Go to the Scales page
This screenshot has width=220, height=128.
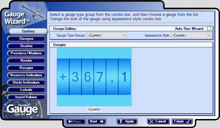click(x=26, y=46)
